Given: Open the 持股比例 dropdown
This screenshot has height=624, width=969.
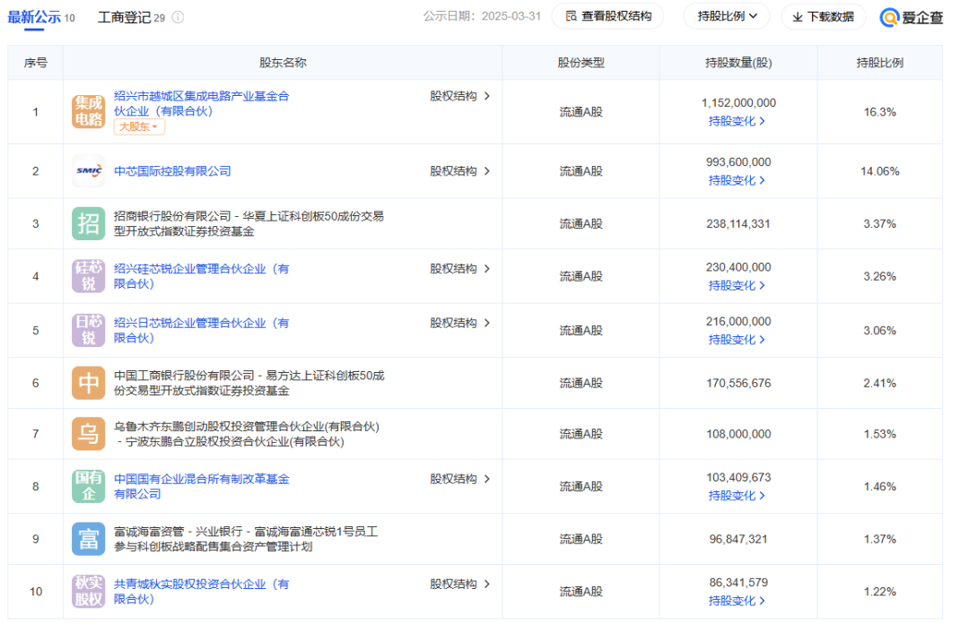Looking at the screenshot, I should pos(727,16).
